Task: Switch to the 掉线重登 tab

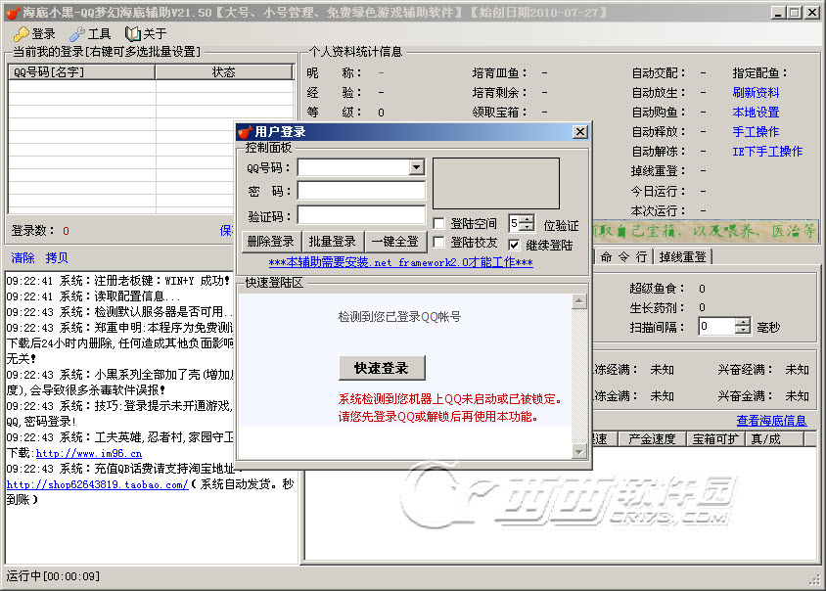Action: pos(683,257)
